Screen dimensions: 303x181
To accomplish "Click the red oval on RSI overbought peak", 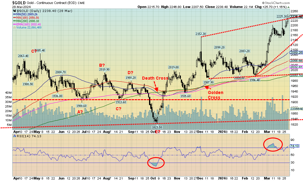I will 273,144.
